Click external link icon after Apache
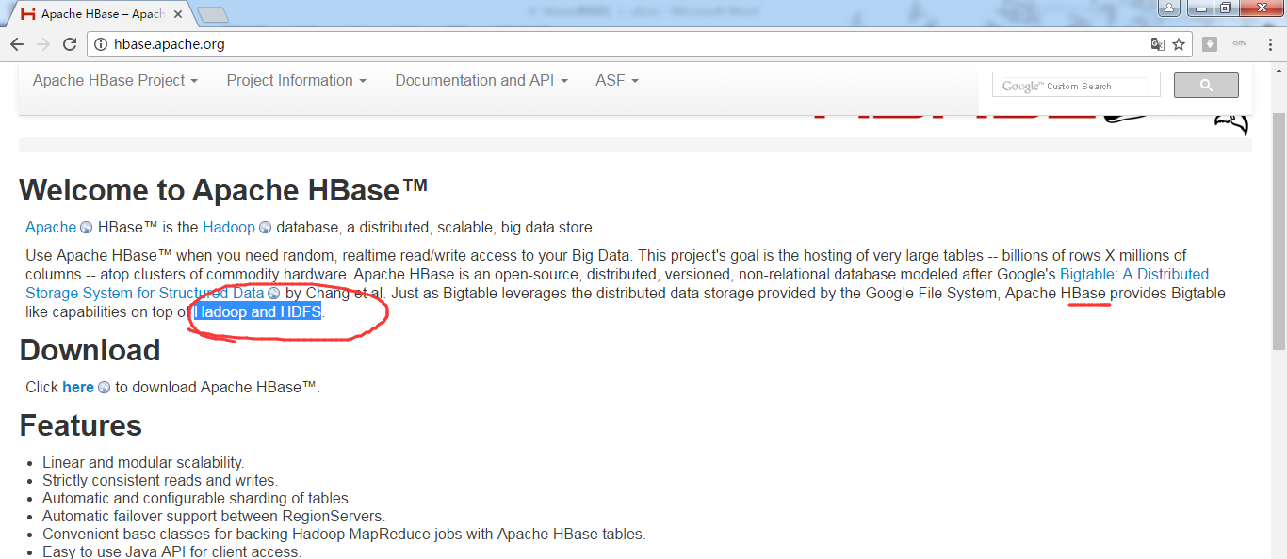 [x=86, y=228]
